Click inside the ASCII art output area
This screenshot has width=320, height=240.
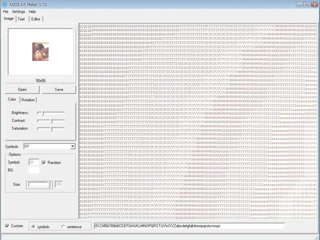pyautogui.click(x=198, y=121)
